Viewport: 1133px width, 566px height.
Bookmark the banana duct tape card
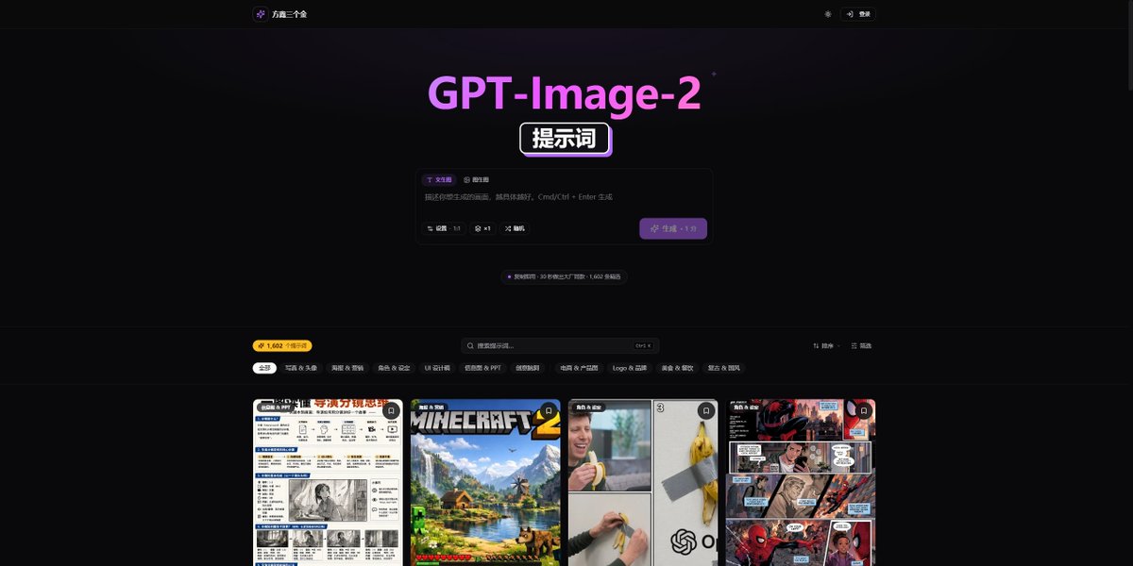click(705, 411)
